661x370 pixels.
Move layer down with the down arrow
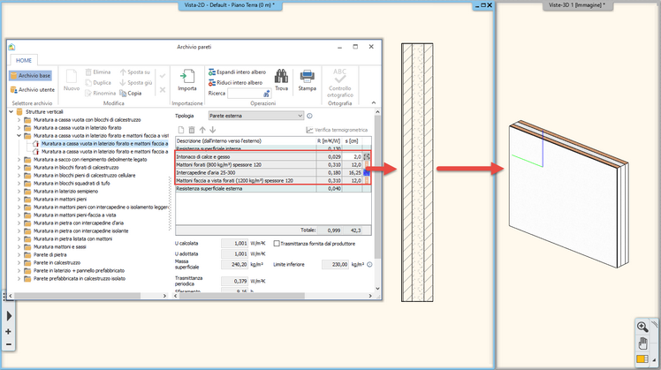(x=212, y=130)
